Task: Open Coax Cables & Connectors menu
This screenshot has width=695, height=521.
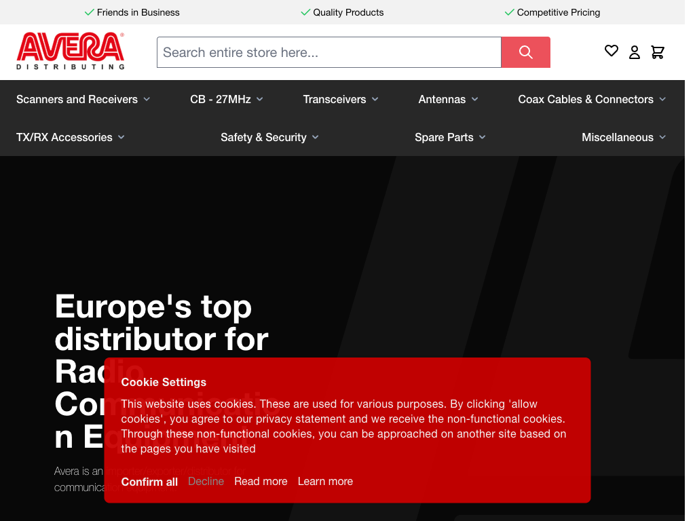Action: pos(592,99)
